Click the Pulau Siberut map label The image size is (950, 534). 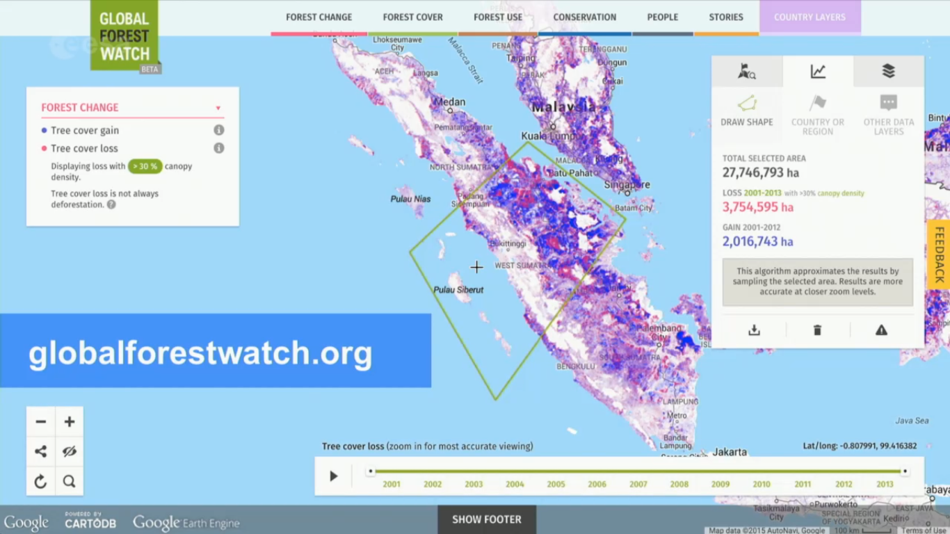pos(458,290)
